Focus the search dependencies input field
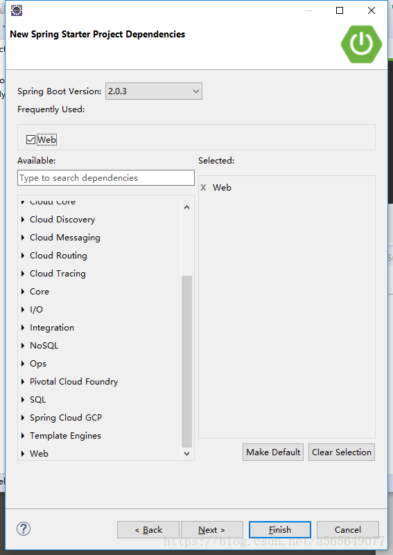The height and width of the screenshot is (555, 393). tap(106, 177)
